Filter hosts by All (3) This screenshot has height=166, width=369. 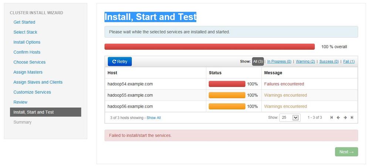pyautogui.click(x=258, y=61)
